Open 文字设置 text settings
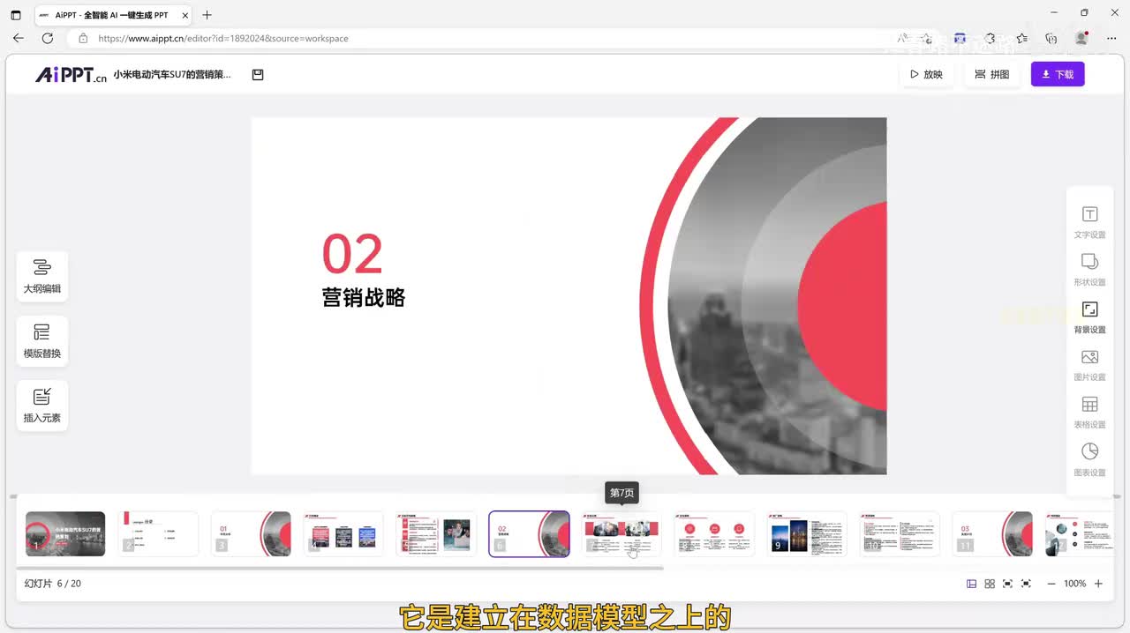The image size is (1130, 633). (1089, 222)
